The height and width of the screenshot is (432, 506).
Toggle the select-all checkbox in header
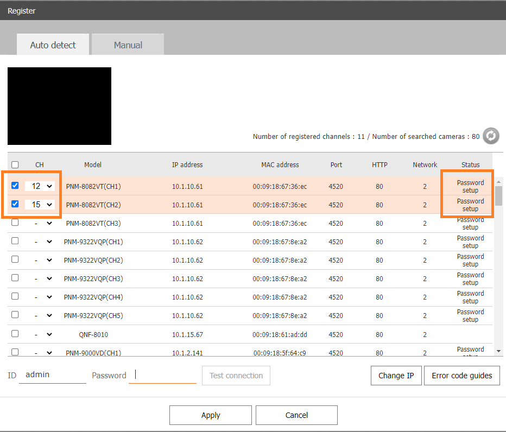[x=15, y=165]
